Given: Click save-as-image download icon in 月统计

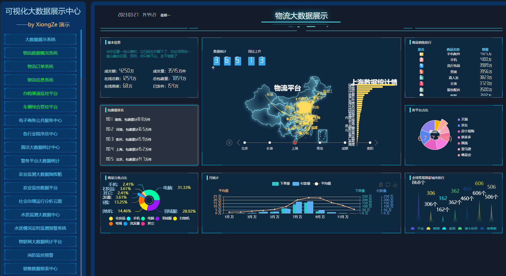Looking at the screenshot, I should [x=395, y=185].
